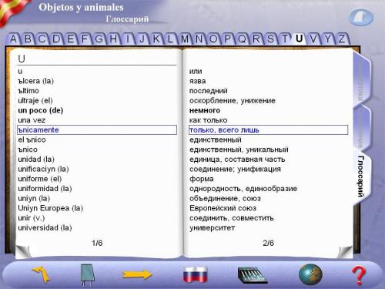Go to next page with yellow arrow
This screenshot has width=385, height=289.
pos(137,274)
